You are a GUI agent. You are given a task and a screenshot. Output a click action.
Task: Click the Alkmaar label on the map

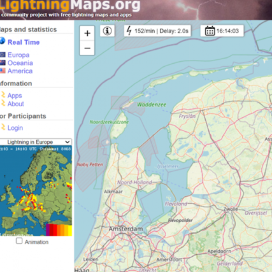point(113,192)
